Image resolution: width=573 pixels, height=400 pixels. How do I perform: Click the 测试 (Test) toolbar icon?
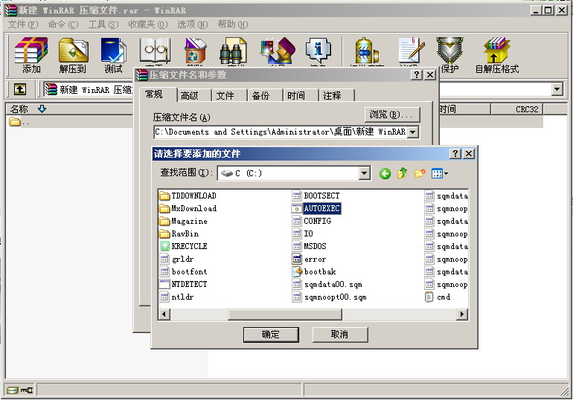tap(113, 55)
